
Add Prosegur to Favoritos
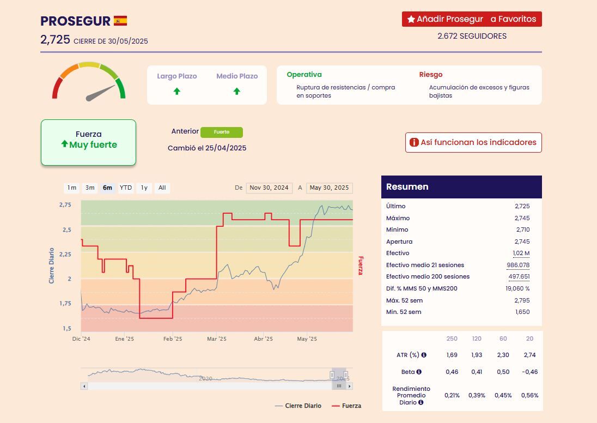472,19
